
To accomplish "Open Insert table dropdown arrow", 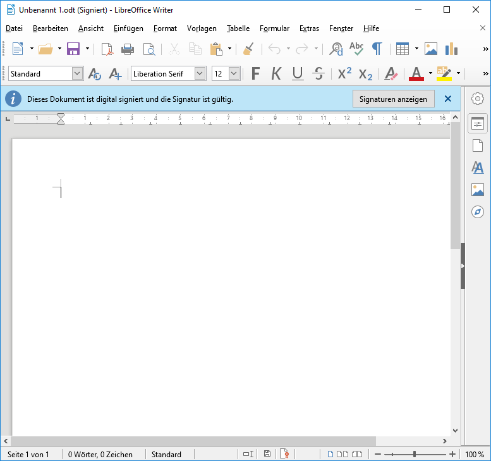I will [416, 49].
